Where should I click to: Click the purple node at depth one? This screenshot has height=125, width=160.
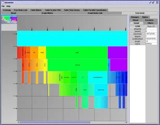(x=118, y=53)
